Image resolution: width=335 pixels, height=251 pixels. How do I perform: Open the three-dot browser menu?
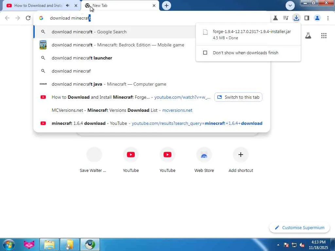328,18
